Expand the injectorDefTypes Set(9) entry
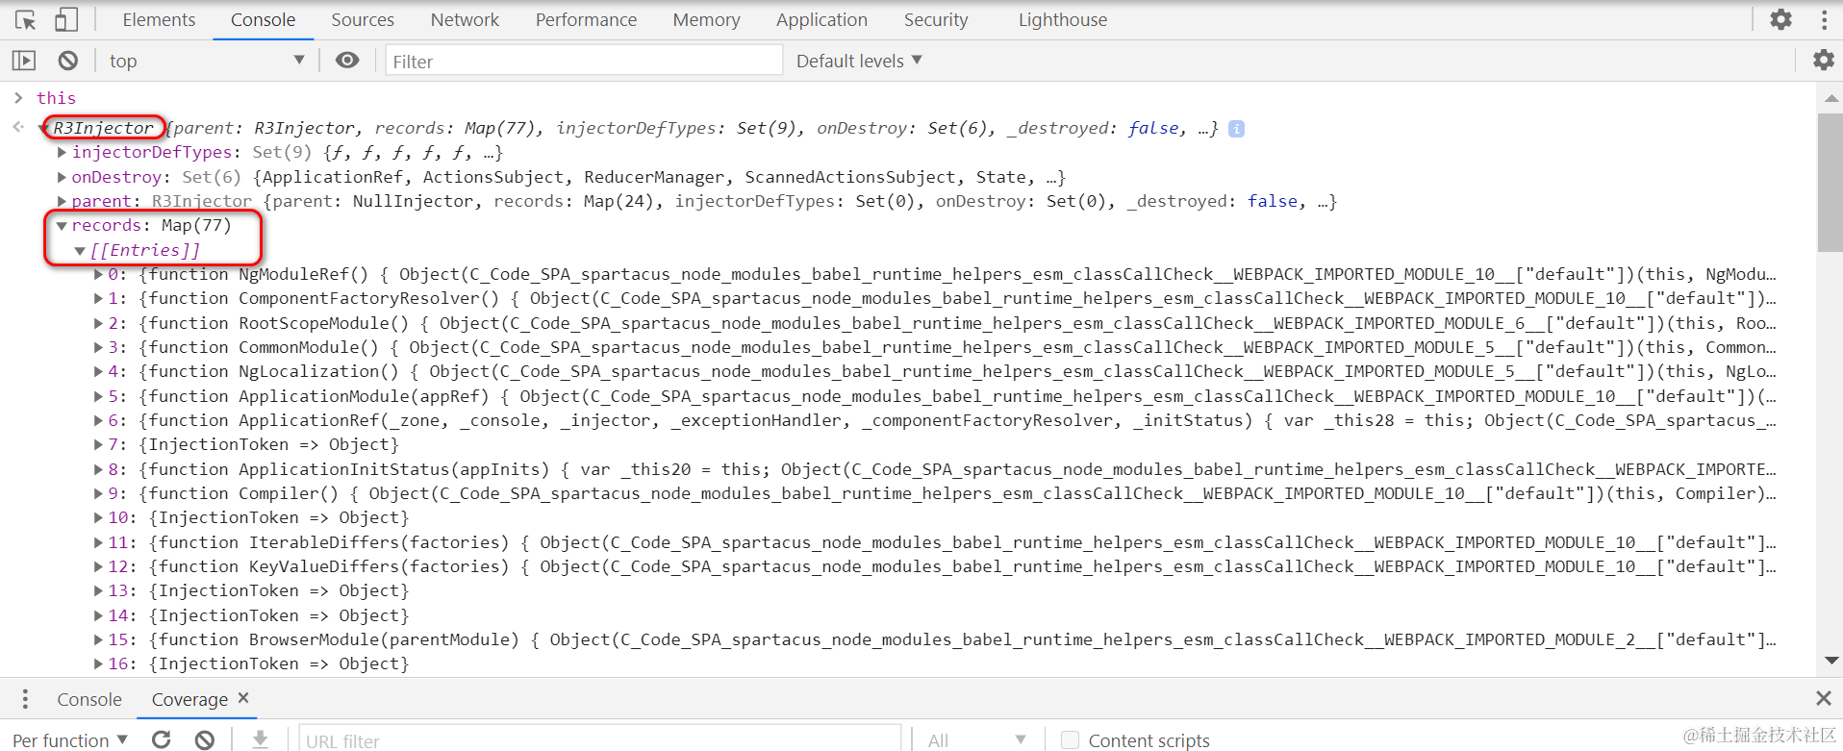This screenshot has height=751, width=1843. coord(63,152)
